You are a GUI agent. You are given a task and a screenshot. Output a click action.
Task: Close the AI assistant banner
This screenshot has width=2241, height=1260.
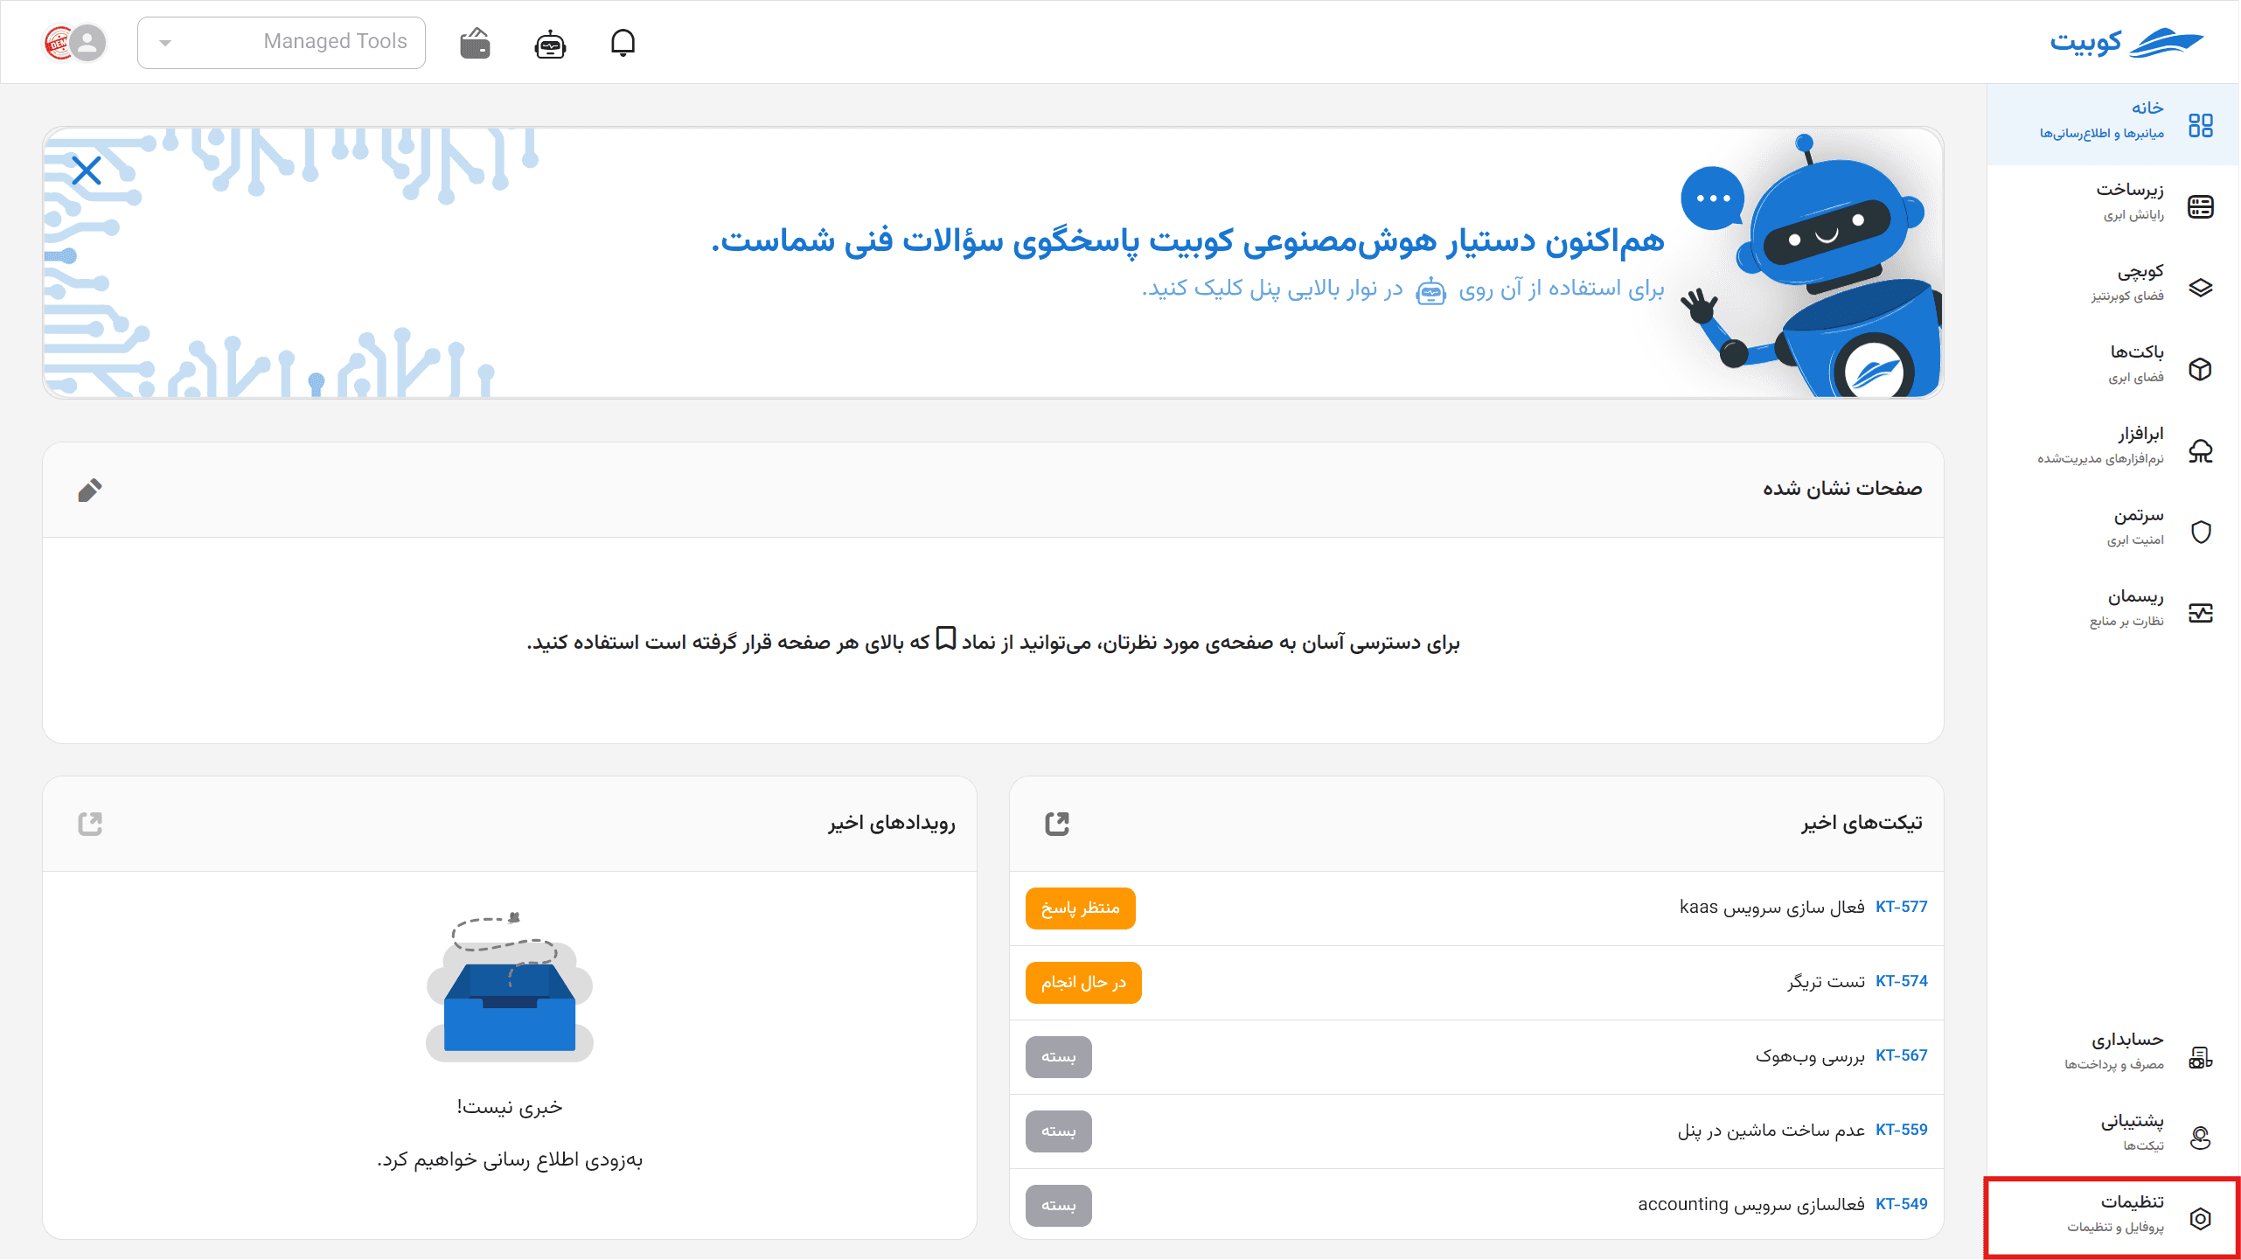(x=87, y=171)
